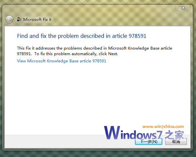196x157 pixels.
Task: Click the Microsoft Fix it wizard icon
Action: 19,19
